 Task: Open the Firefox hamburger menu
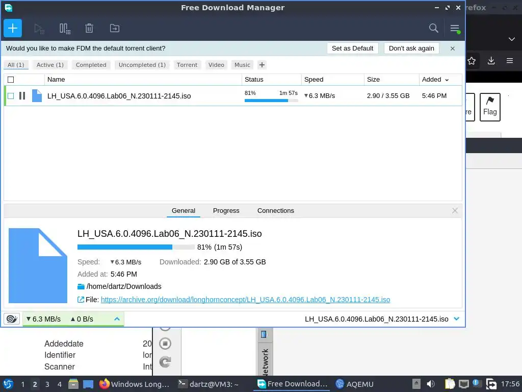click(x=510, y=61)
